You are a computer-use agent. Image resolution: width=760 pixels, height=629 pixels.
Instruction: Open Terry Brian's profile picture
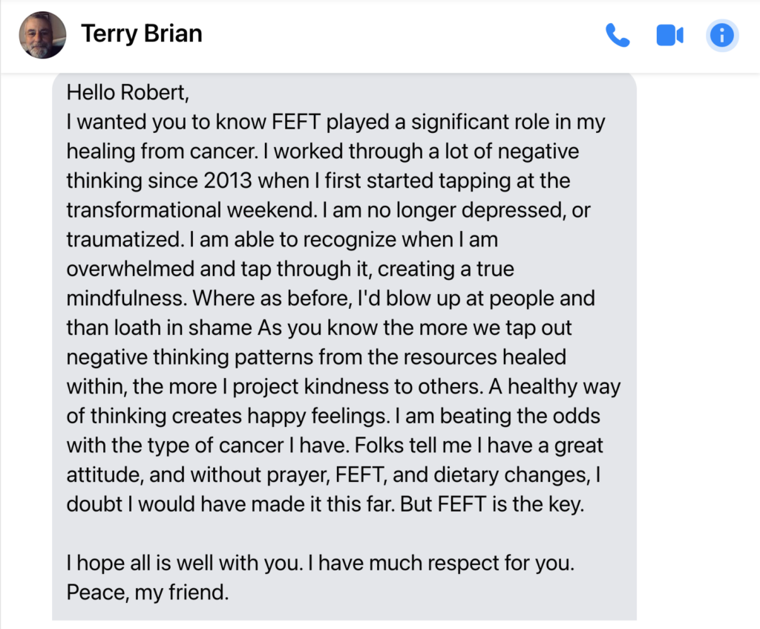[x=42, y=35]
